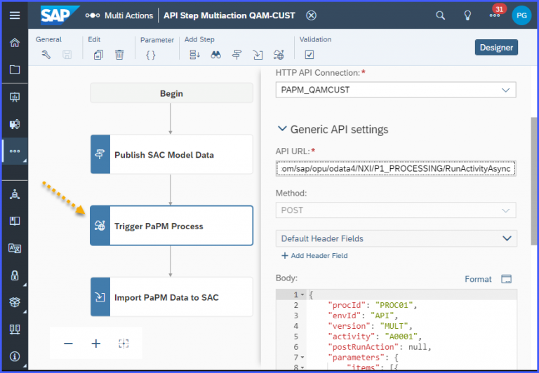Zoom out the canvas with minus

[68, 344]
